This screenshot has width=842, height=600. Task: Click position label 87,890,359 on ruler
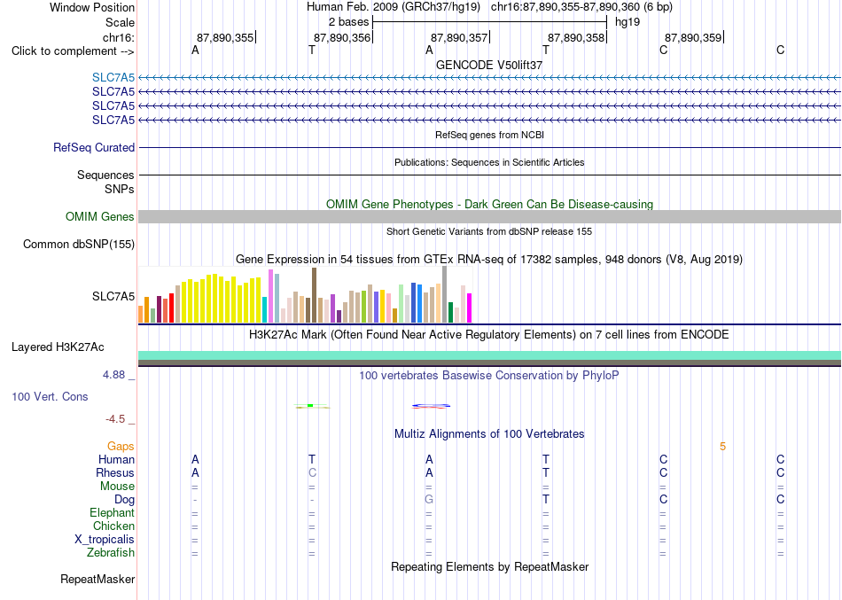[693, 37]
